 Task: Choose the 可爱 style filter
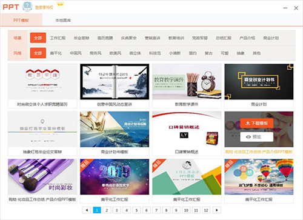click(x=225, y=53)
